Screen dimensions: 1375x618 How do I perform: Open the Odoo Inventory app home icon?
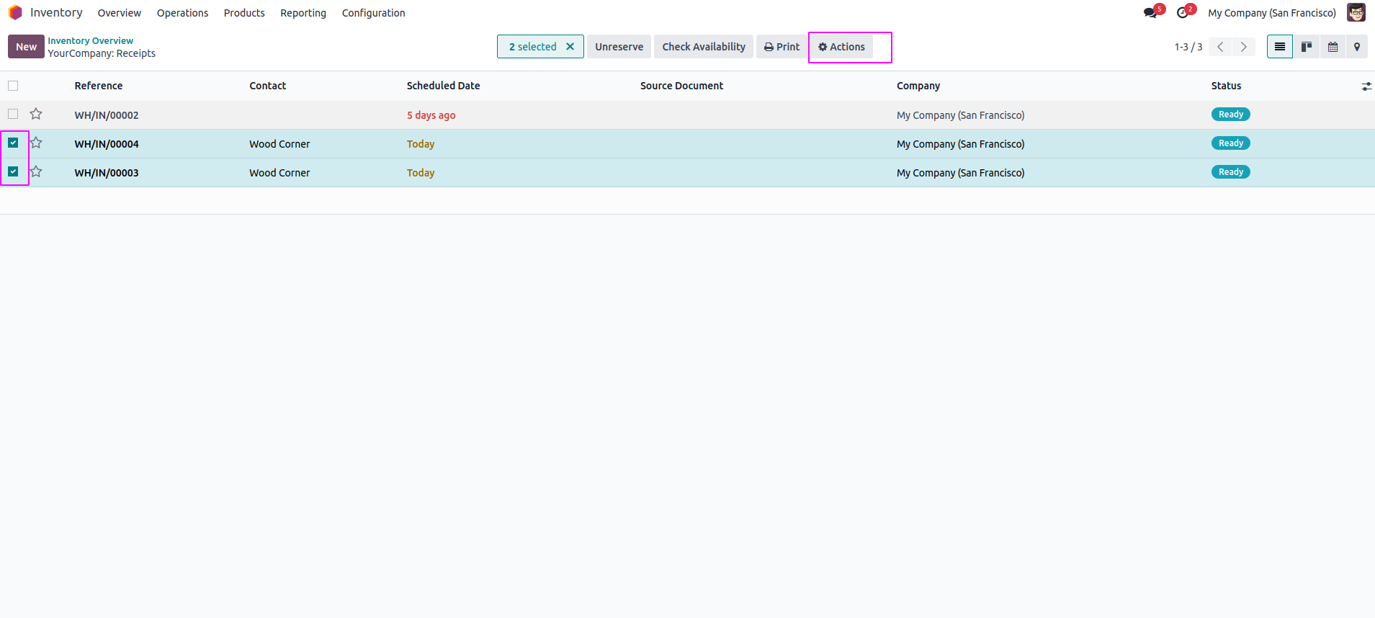click(15, 13)
